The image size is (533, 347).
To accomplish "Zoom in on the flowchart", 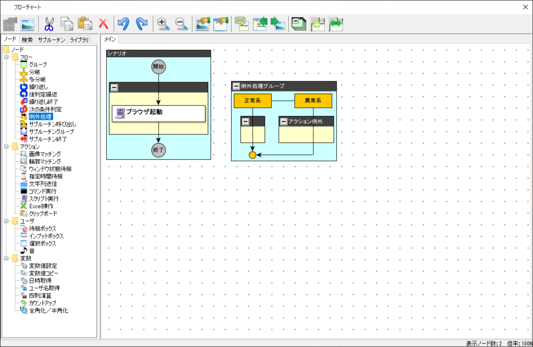I will coord(163,24).
